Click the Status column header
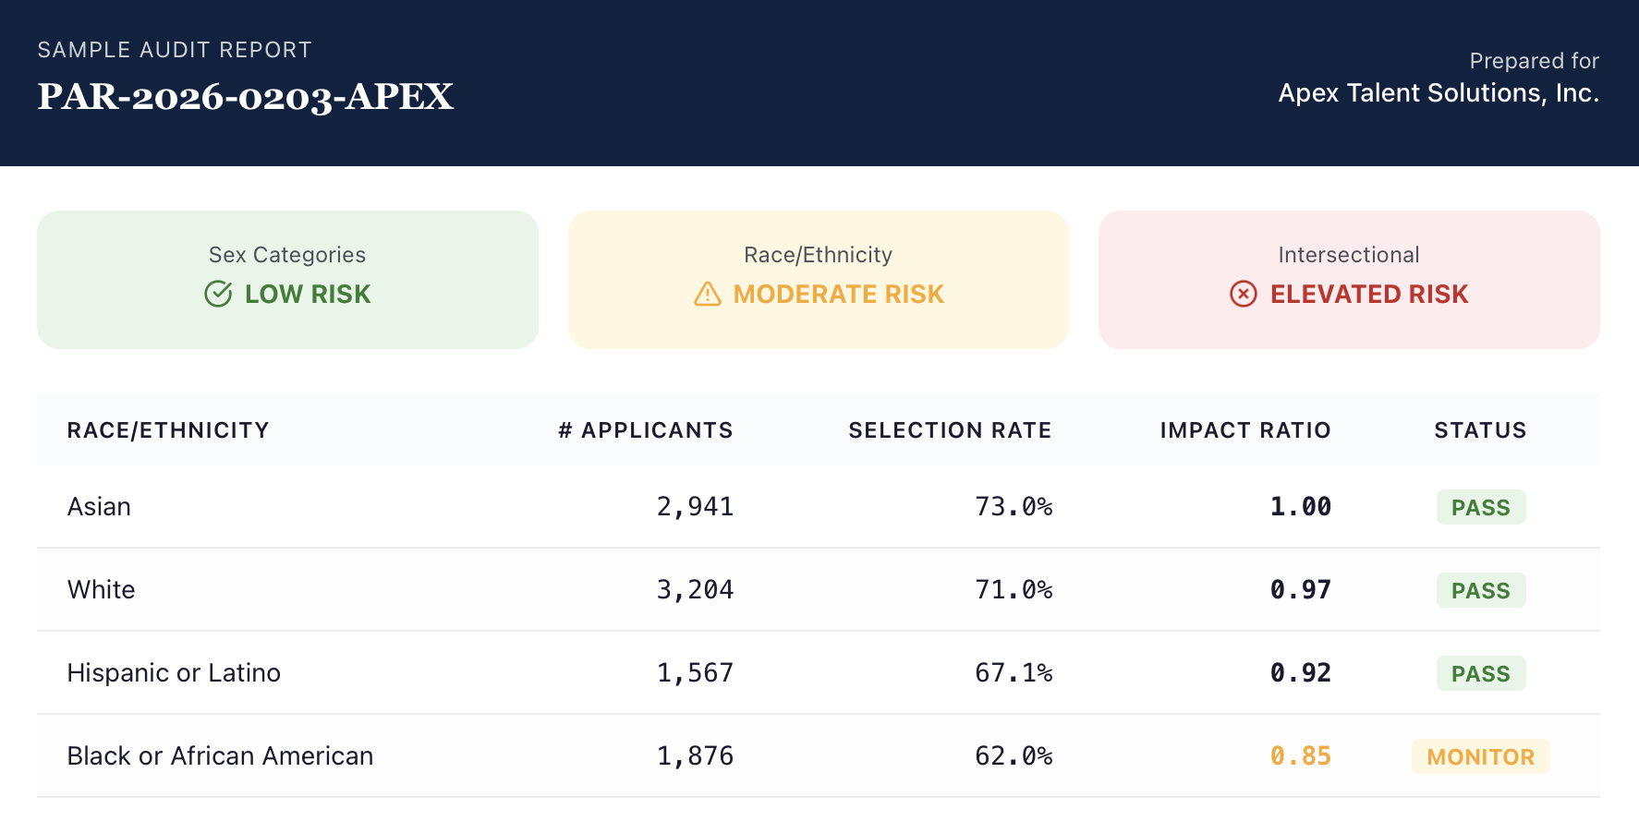 click(1479, 430)
